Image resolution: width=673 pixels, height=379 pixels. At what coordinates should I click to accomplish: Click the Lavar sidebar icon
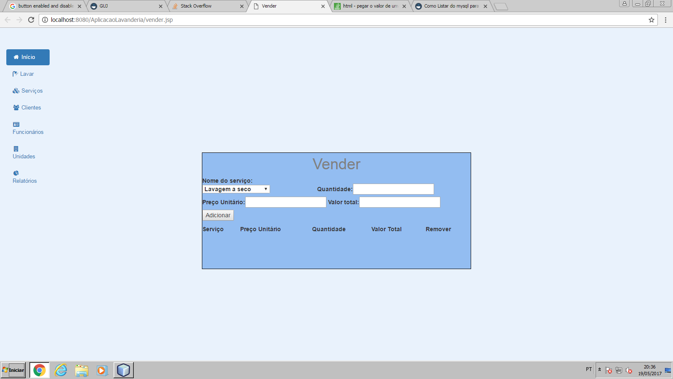click(x=15, y=74)
